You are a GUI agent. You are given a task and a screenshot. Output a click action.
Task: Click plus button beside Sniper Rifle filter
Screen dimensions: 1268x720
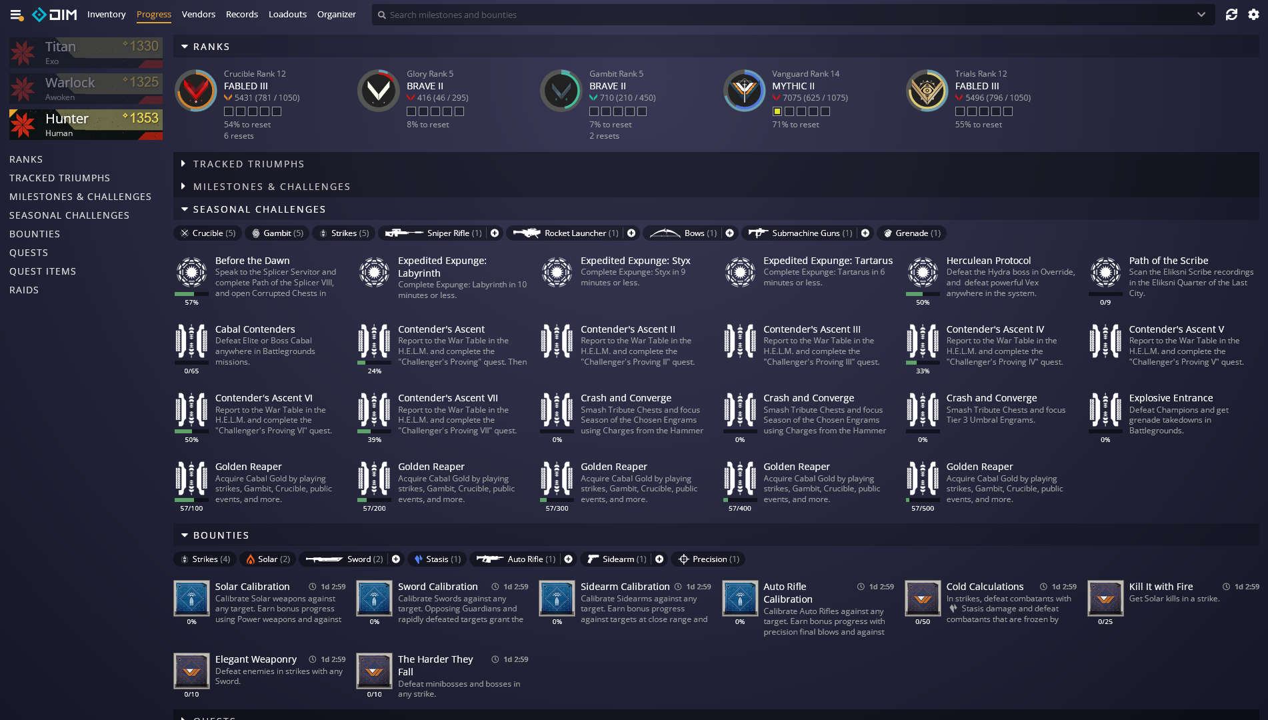pyautogui.click(x=495, y=233)
